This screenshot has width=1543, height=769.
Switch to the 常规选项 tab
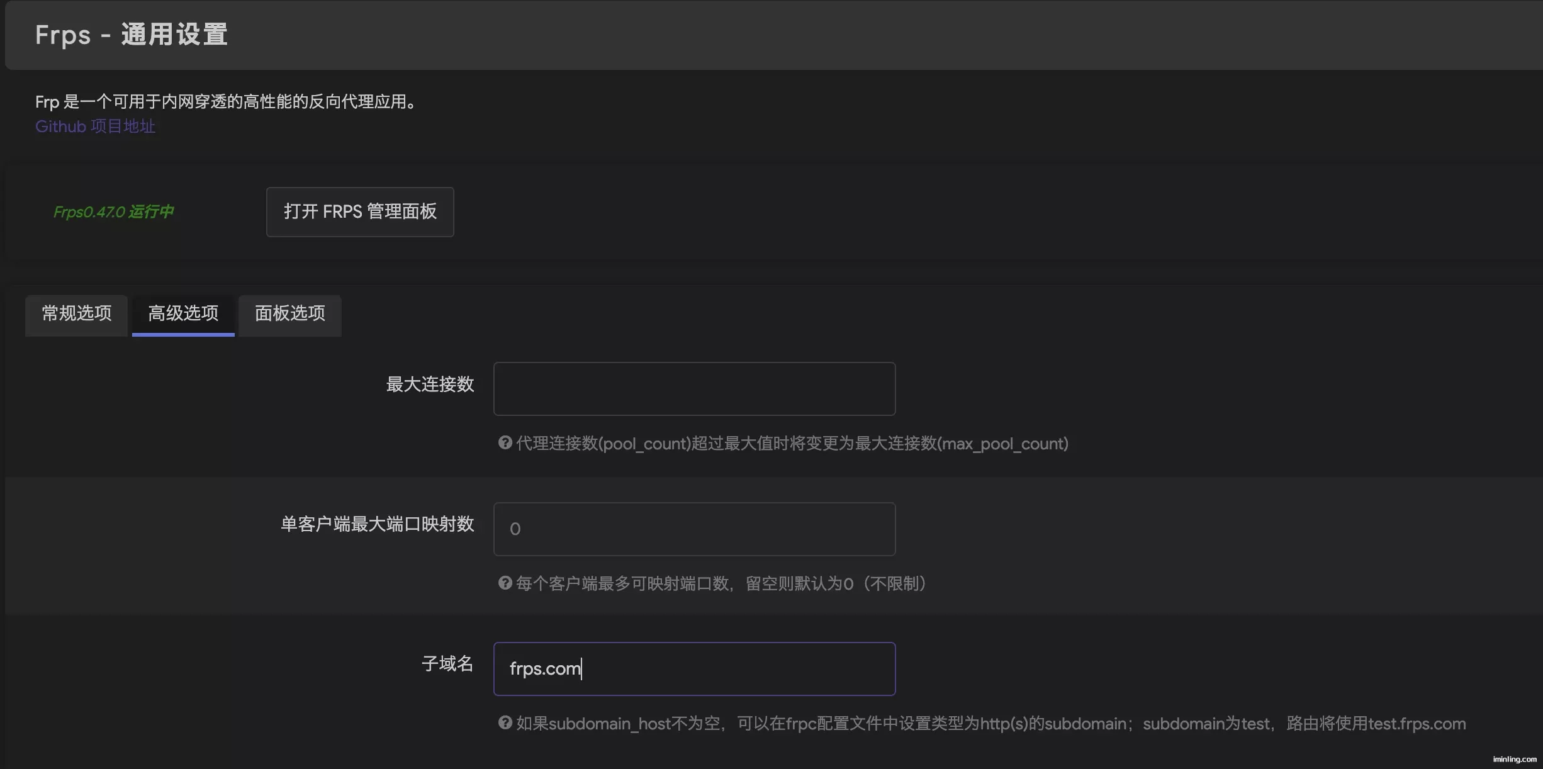[77, 315]
